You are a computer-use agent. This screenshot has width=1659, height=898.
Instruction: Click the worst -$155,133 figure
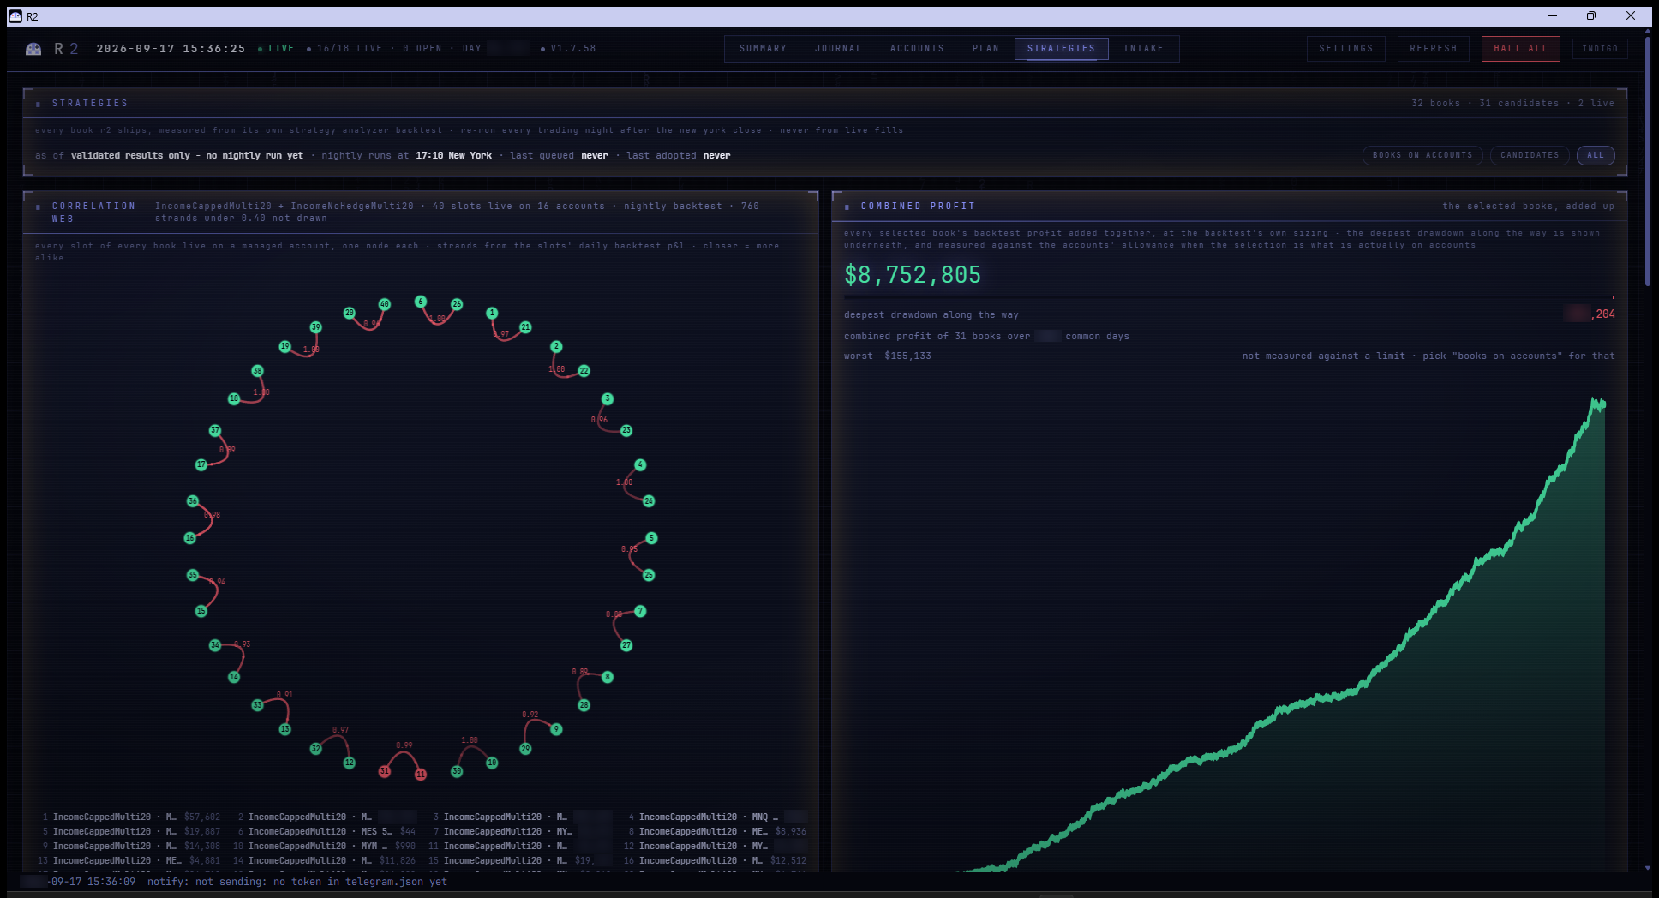[x=888, y=356]
